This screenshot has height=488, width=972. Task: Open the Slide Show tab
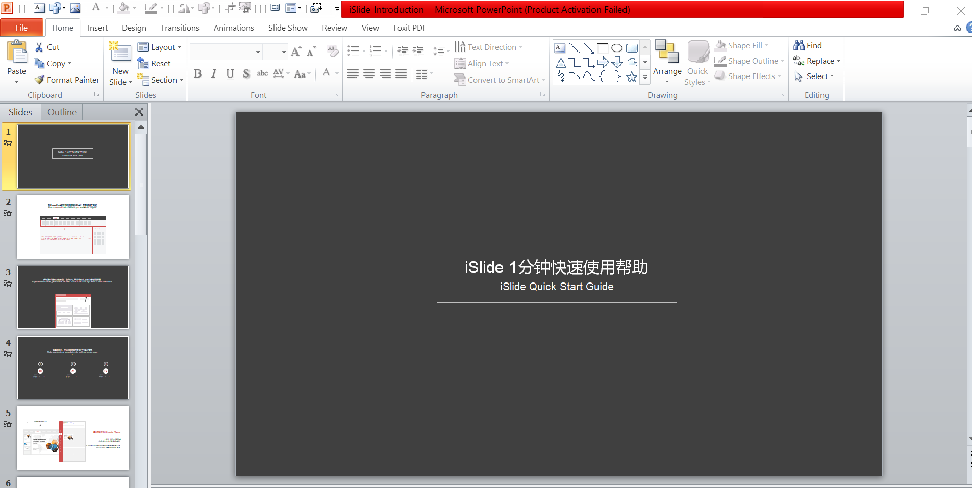288,28
